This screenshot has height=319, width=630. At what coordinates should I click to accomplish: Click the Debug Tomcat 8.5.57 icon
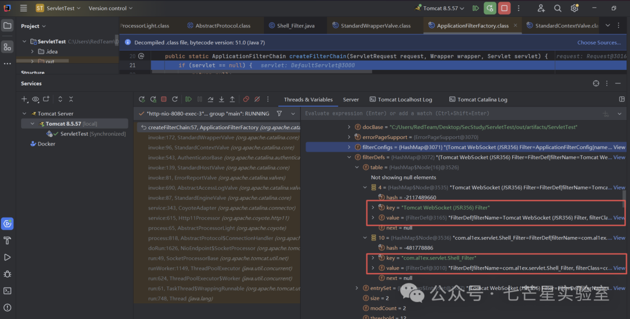490,8
